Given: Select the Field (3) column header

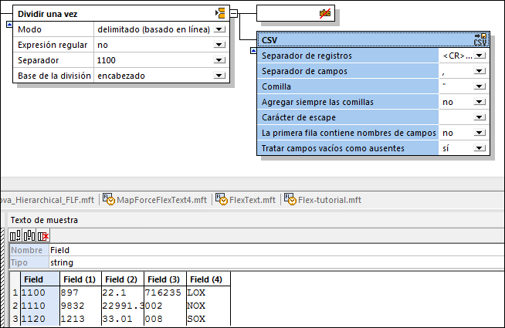Looking at the screenshot, I should [165, 279].
